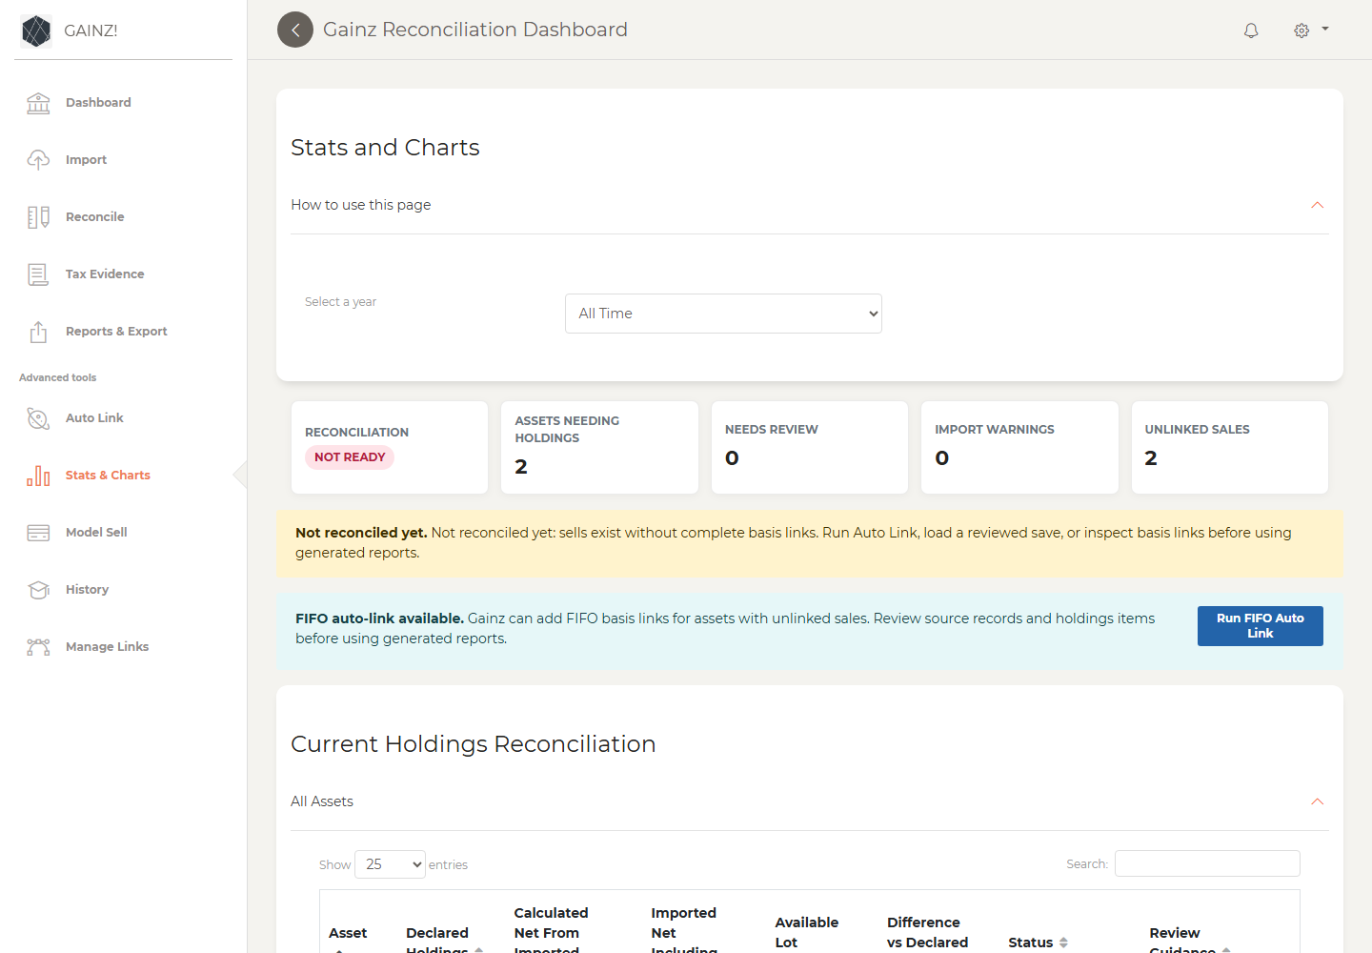This screenshot has width=1372, height=953.
Task: Open the dropdown caret beside the gear
Action: pos(1325,30)
